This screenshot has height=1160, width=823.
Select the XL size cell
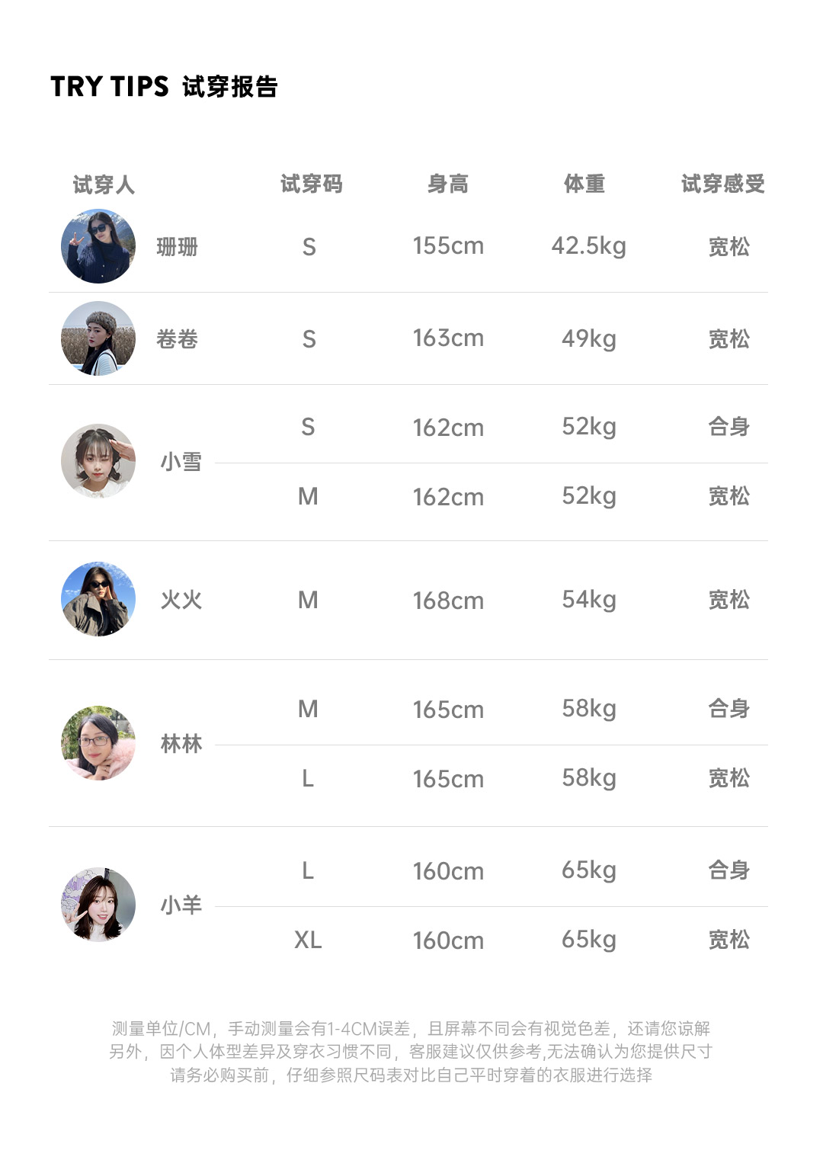point(308,940)
